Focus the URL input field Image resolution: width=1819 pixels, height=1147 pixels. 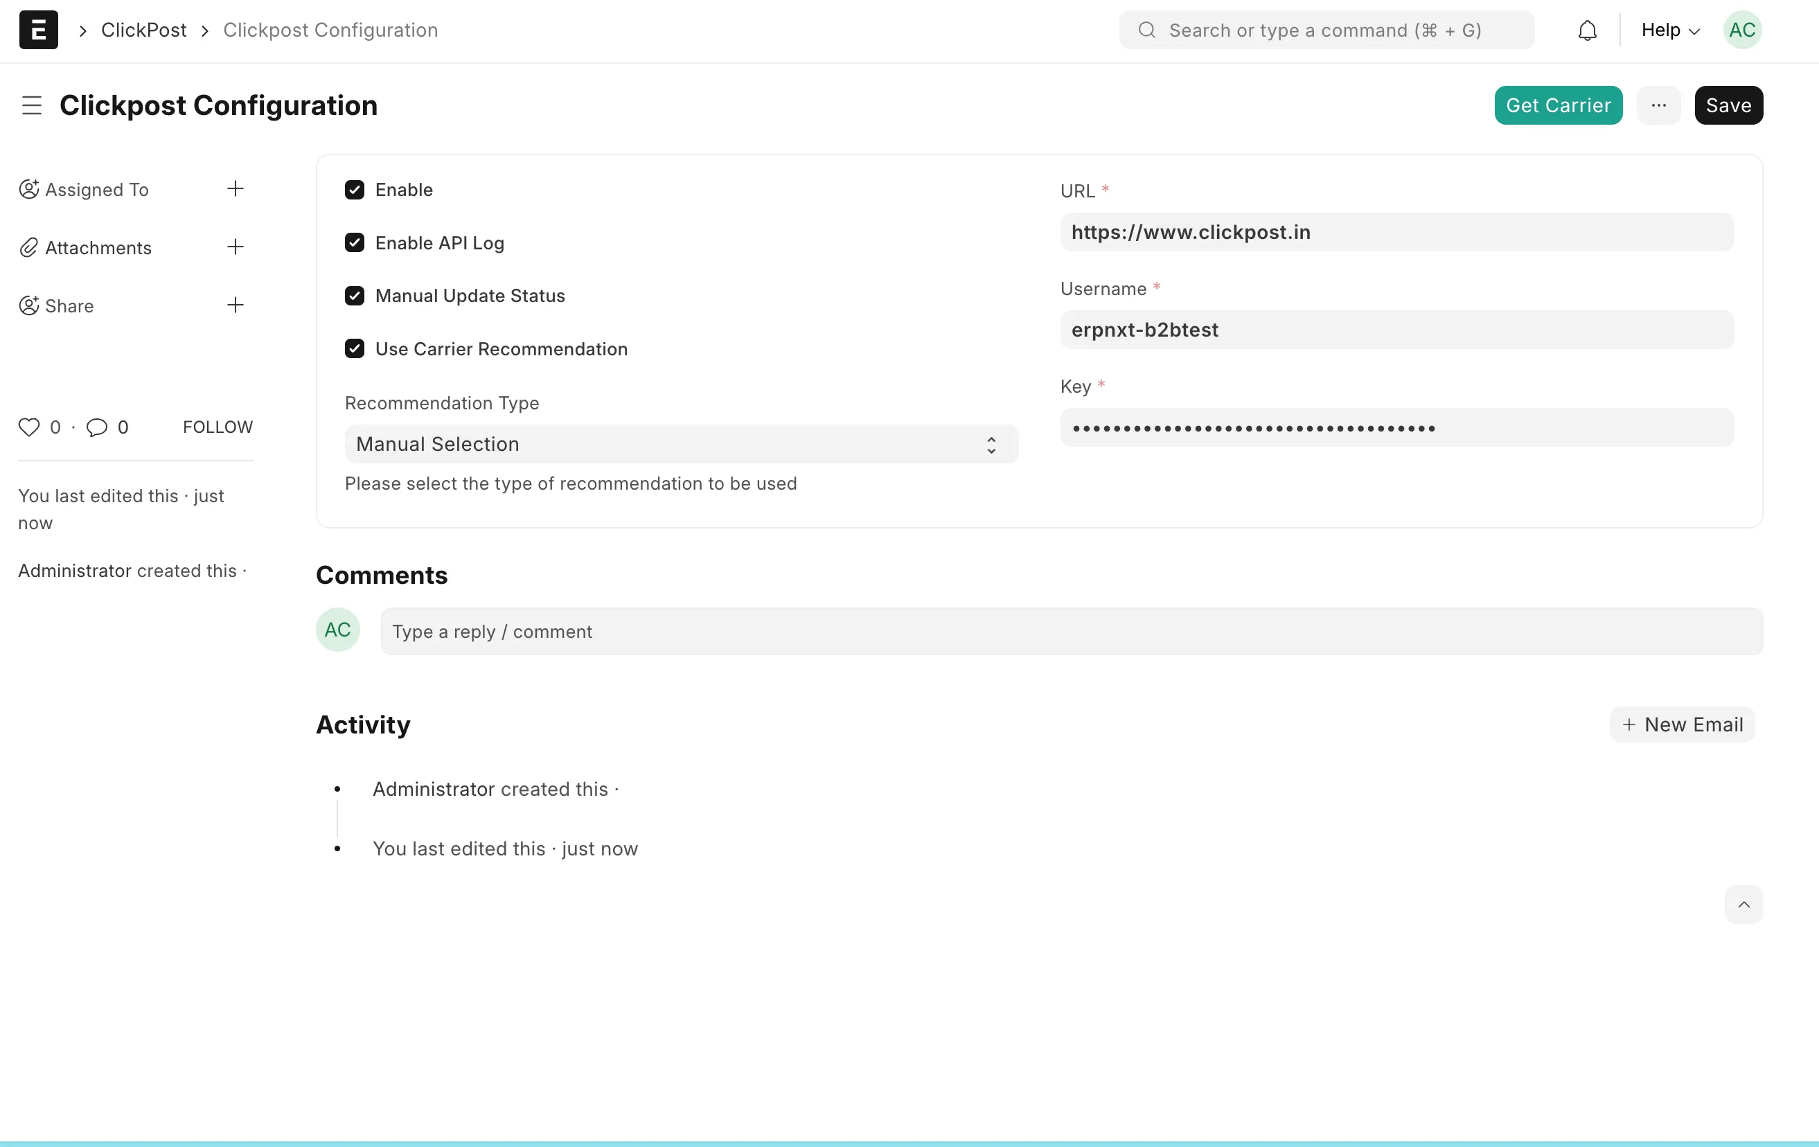1396,232
